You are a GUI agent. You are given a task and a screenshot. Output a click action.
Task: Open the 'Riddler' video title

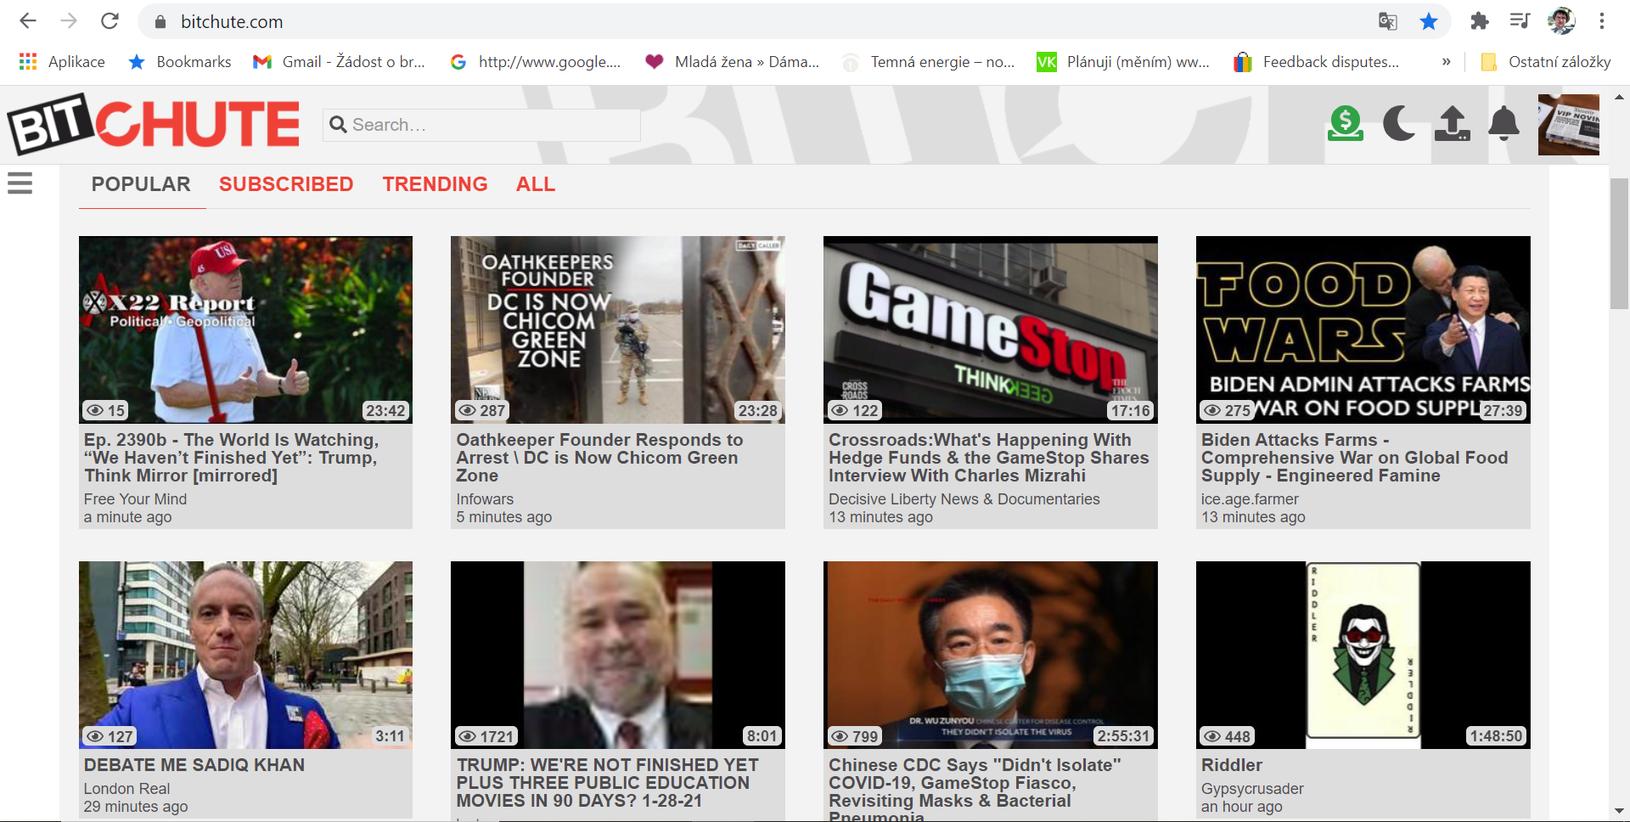pos(1232,765)
